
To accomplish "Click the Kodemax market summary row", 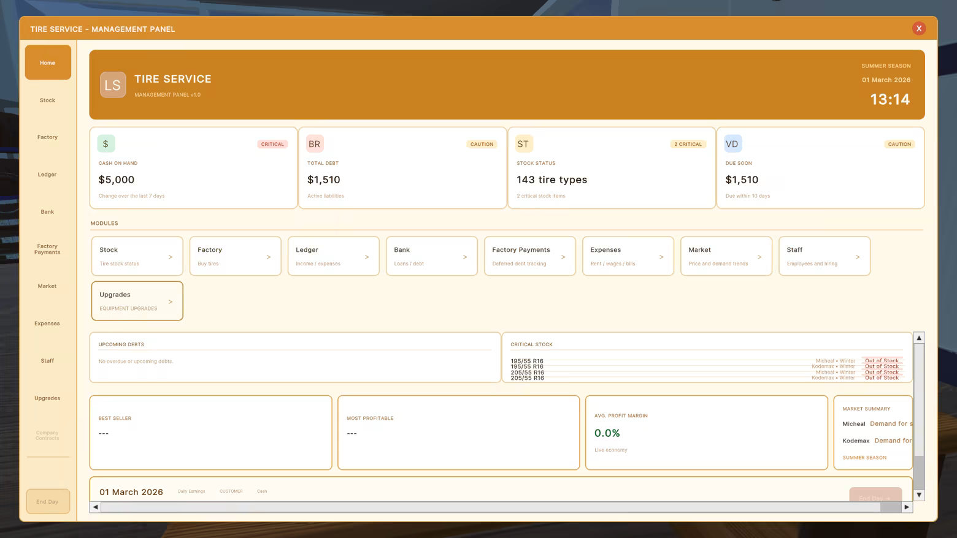I will click(877, 441).
